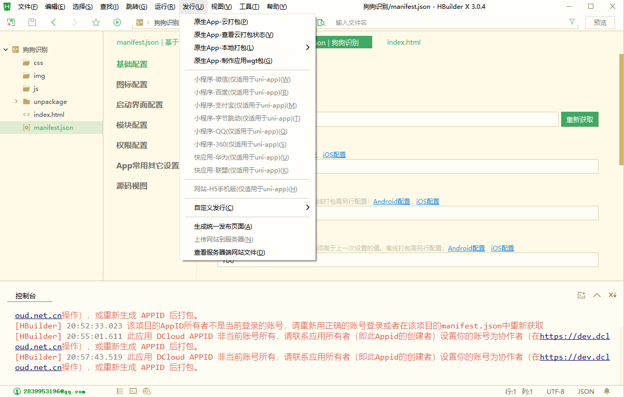Image resolution: width=624 pixels, height=397 pixels.
Task: Open the 源码视图 section
Action: 132,186
